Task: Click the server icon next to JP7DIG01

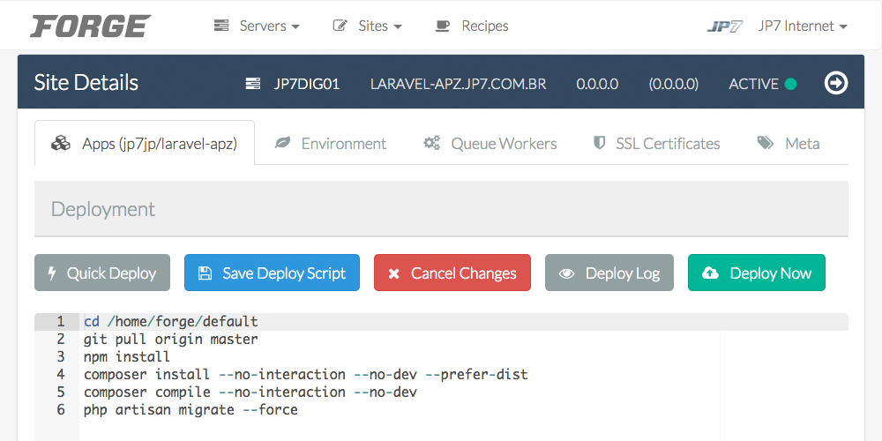Action: [253, 84]
